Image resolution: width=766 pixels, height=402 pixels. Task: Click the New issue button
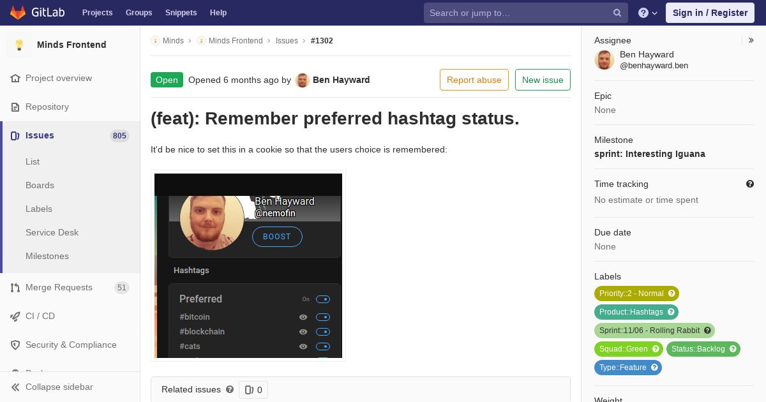point(543,80)
